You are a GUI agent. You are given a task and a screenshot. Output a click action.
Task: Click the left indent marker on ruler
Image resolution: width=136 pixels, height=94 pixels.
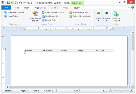click(25, 28)
